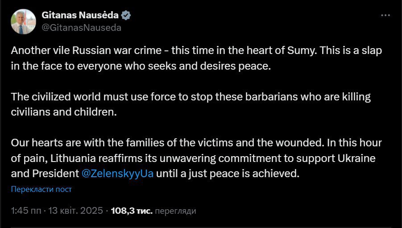Screen dimensions: 402x228
Task: Open the @GitanasNauseda handle link
Action: [81, 27]
